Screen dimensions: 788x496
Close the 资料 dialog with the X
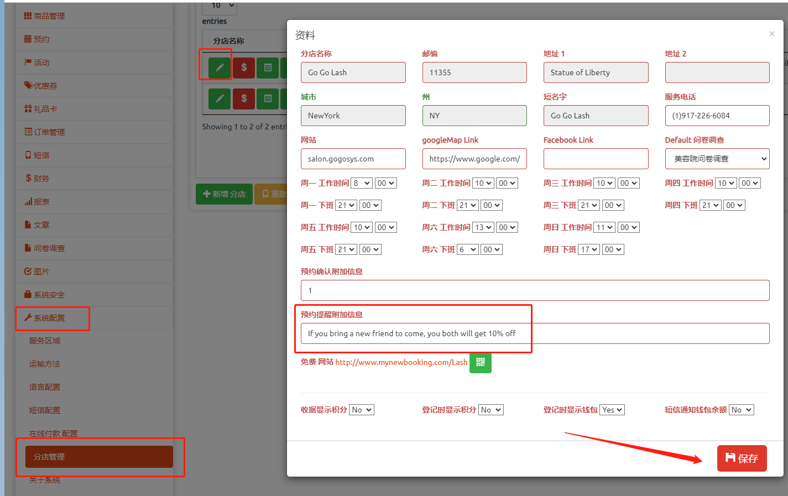(x=771, y=34)
